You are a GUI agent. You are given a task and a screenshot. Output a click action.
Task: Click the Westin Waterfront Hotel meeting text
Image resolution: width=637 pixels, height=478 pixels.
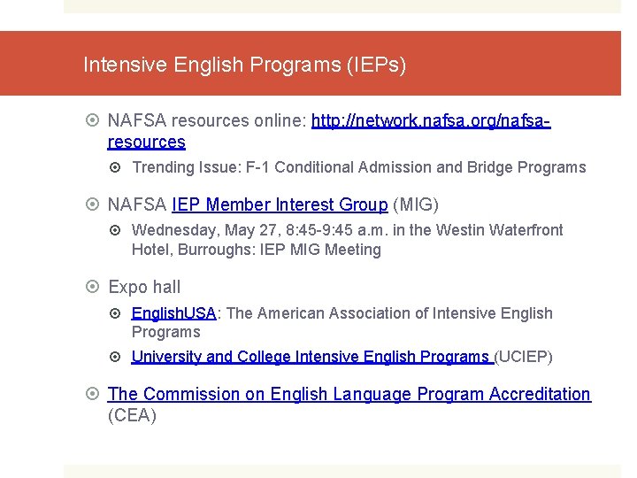[x=347, y=240]
